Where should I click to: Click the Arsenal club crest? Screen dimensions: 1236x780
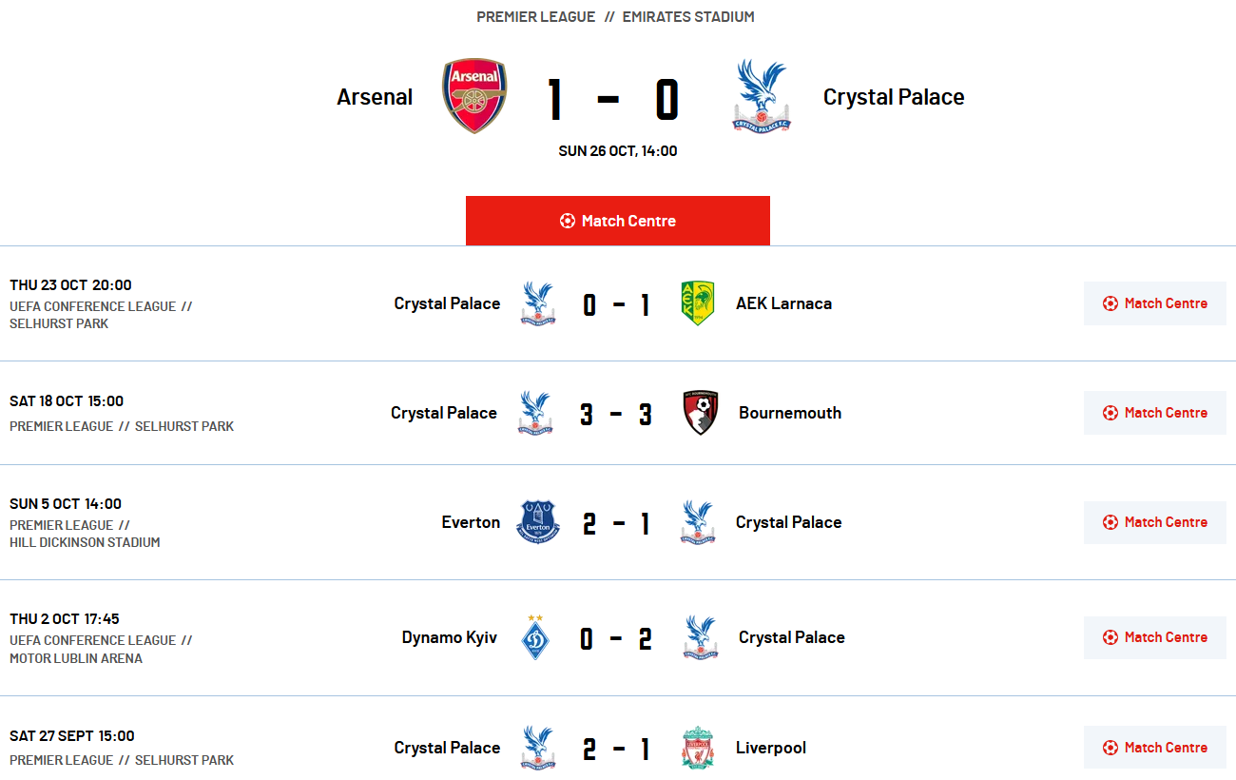point(474,96)
